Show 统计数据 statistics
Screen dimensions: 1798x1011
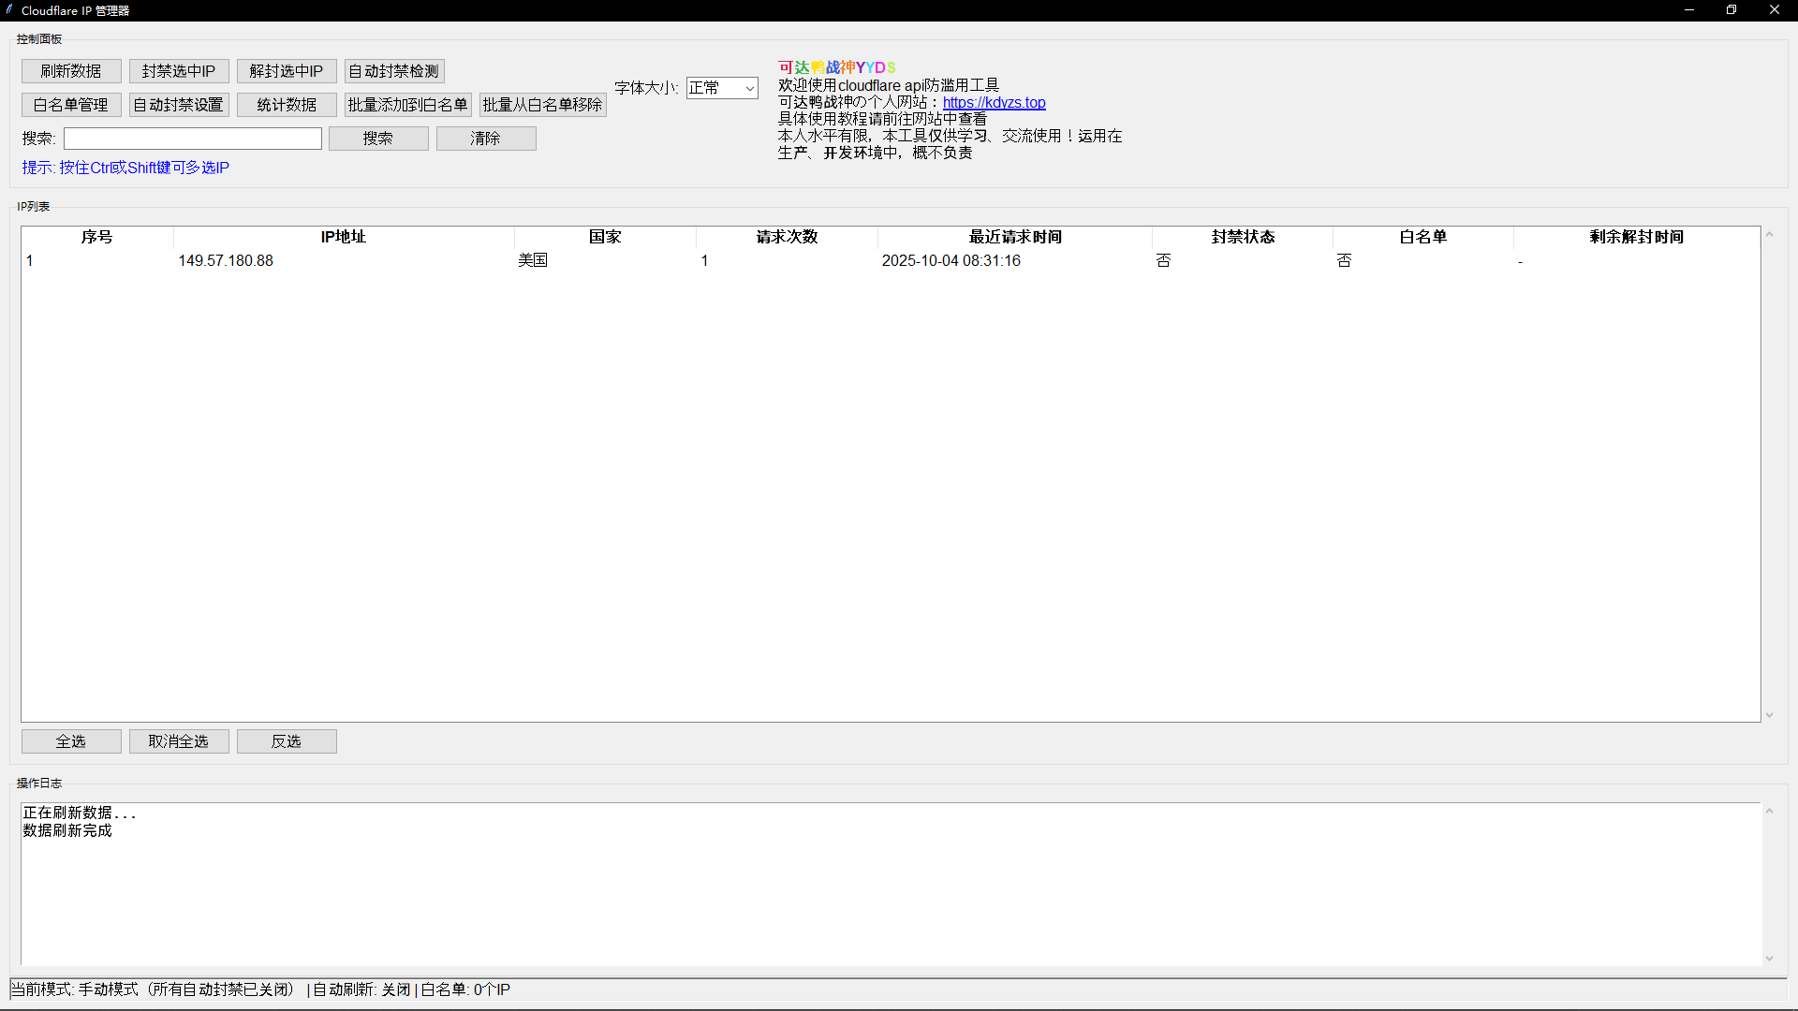[x=287, y=105]
